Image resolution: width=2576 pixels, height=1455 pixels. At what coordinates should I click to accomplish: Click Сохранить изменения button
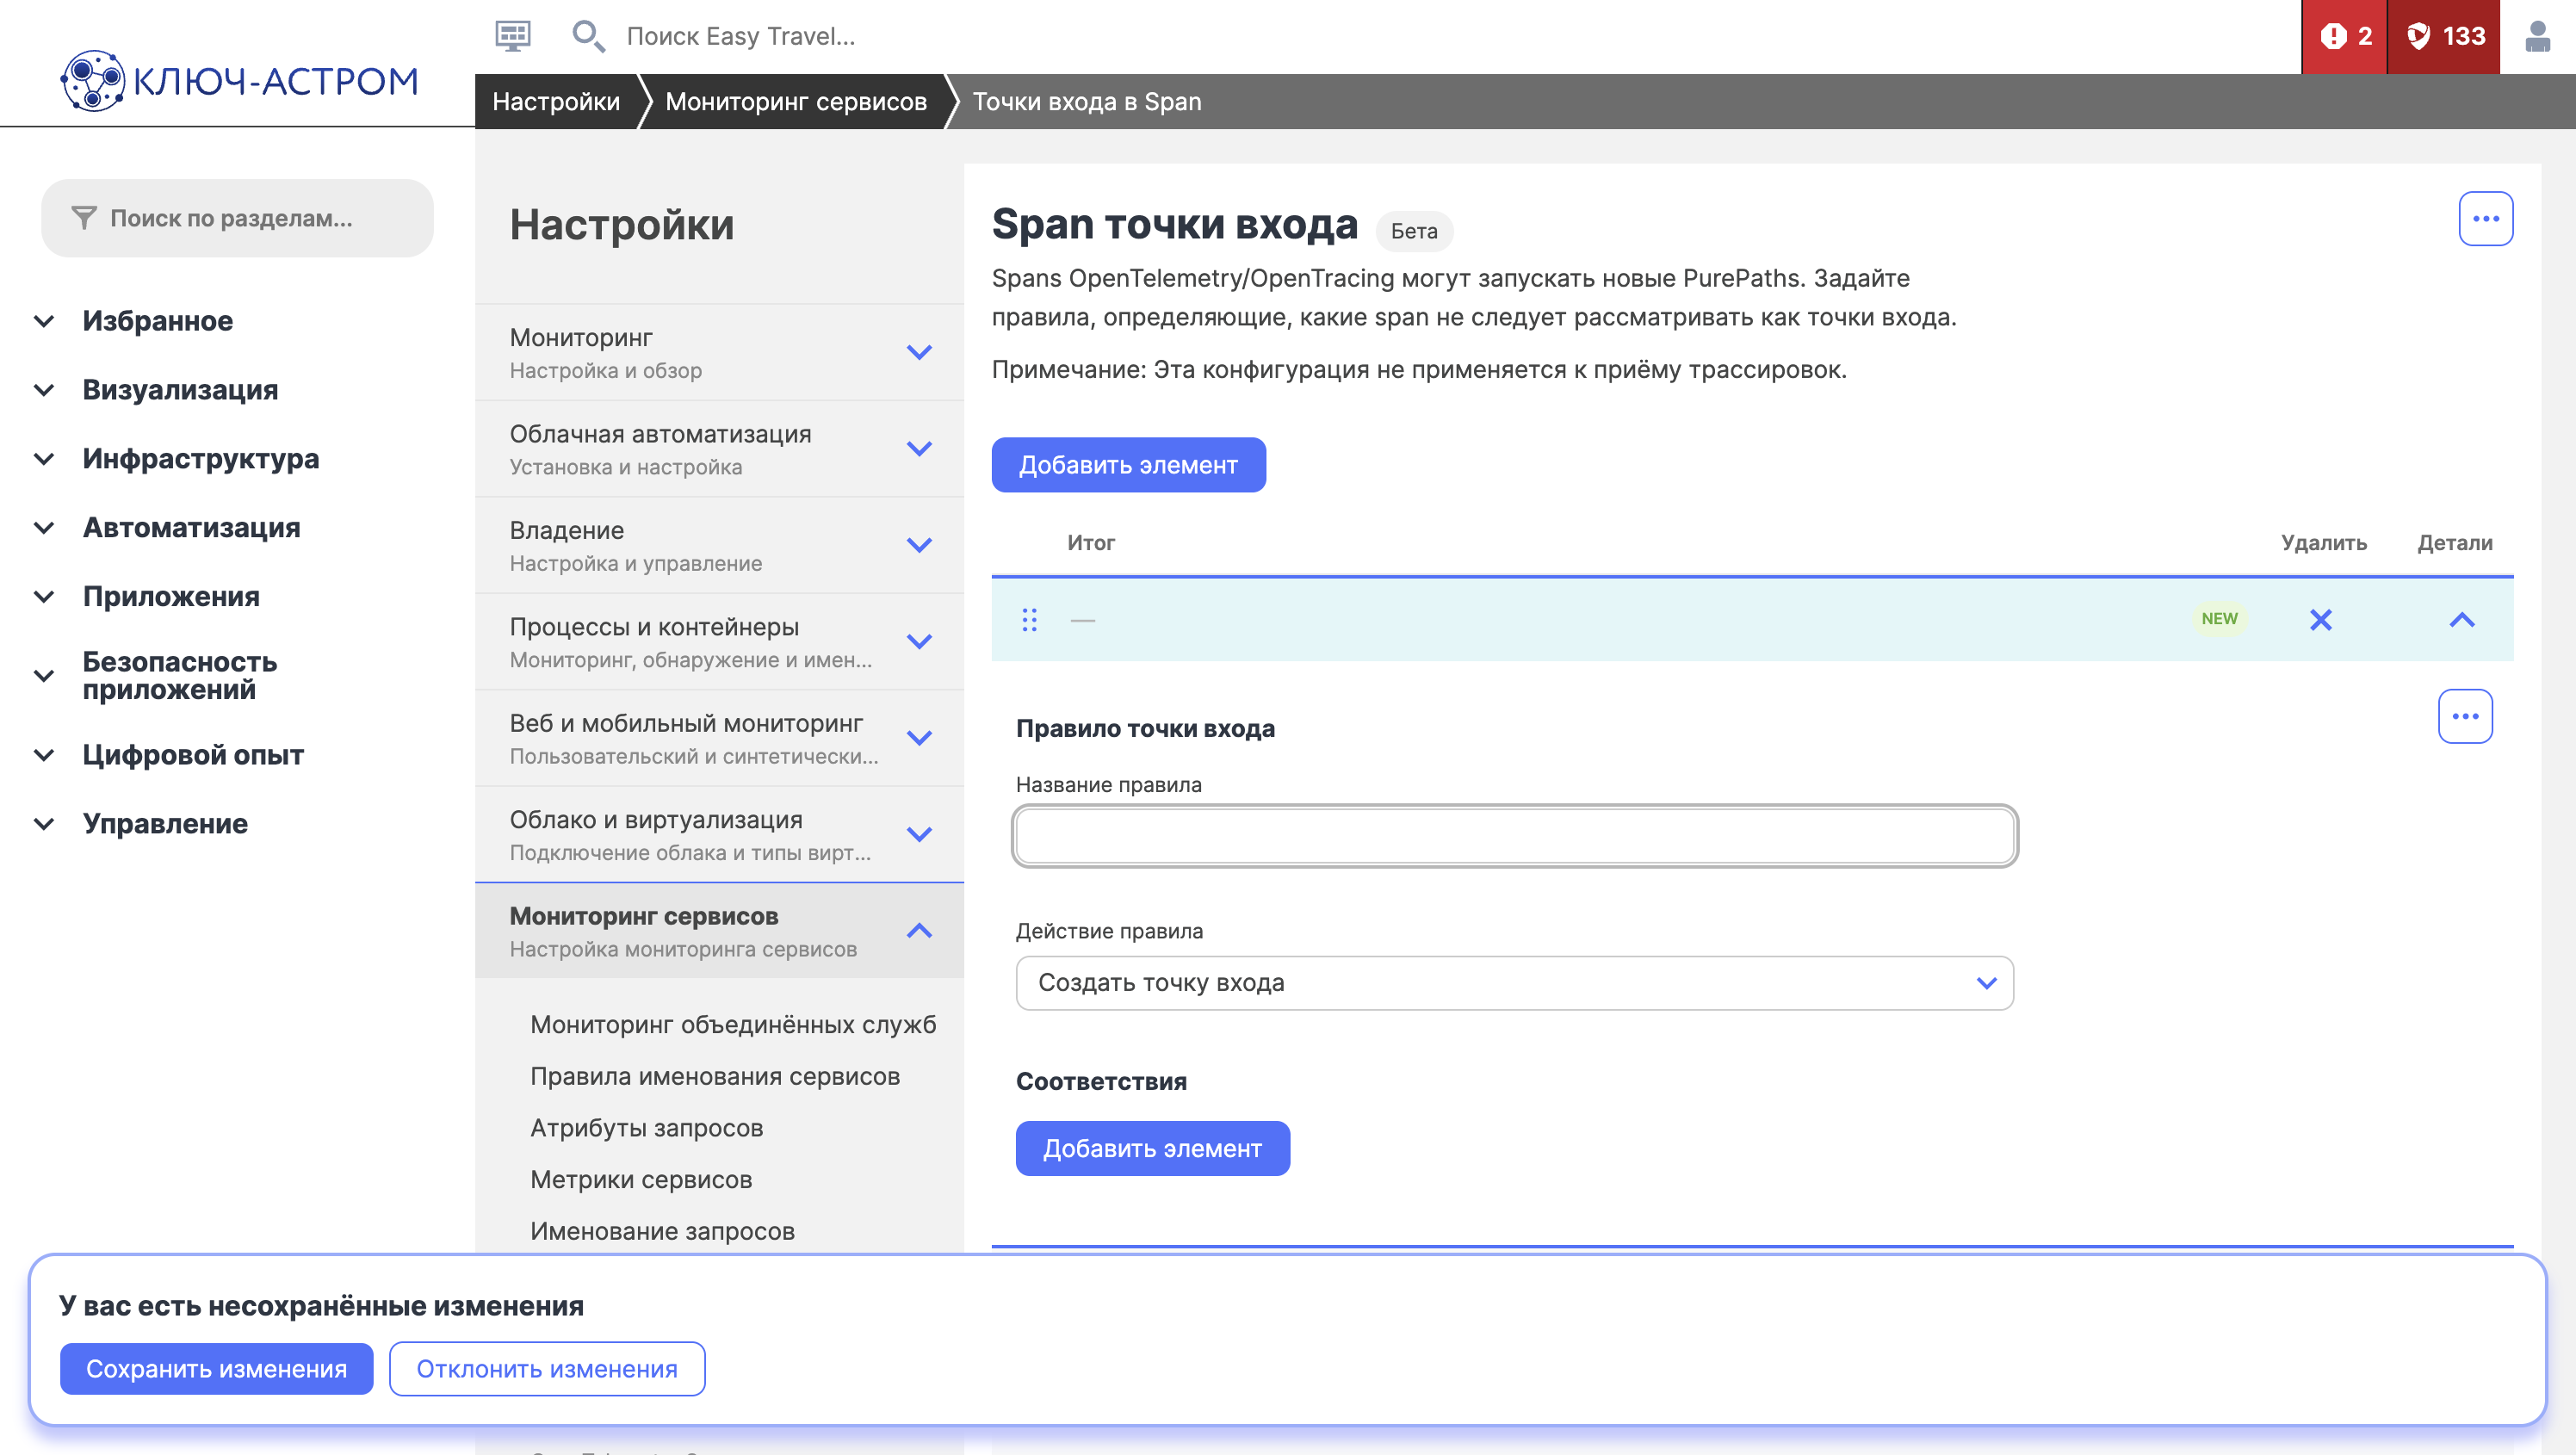(x=216, y=1368)
